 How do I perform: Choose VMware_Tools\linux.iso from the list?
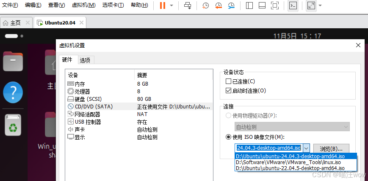(x=296, y=162)
